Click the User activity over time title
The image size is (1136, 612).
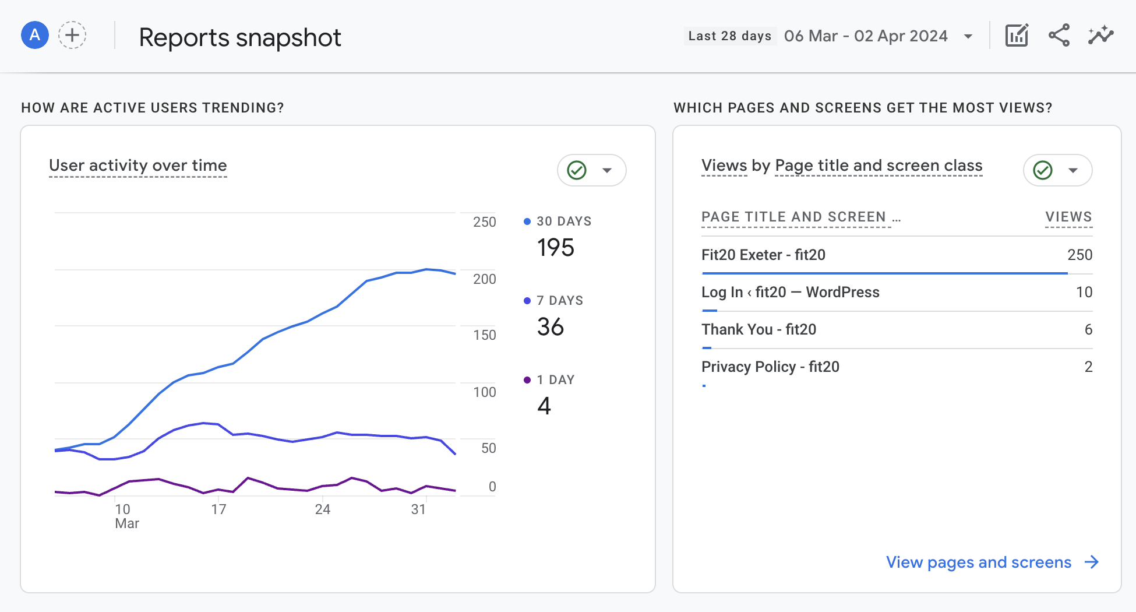click(138, 166)
